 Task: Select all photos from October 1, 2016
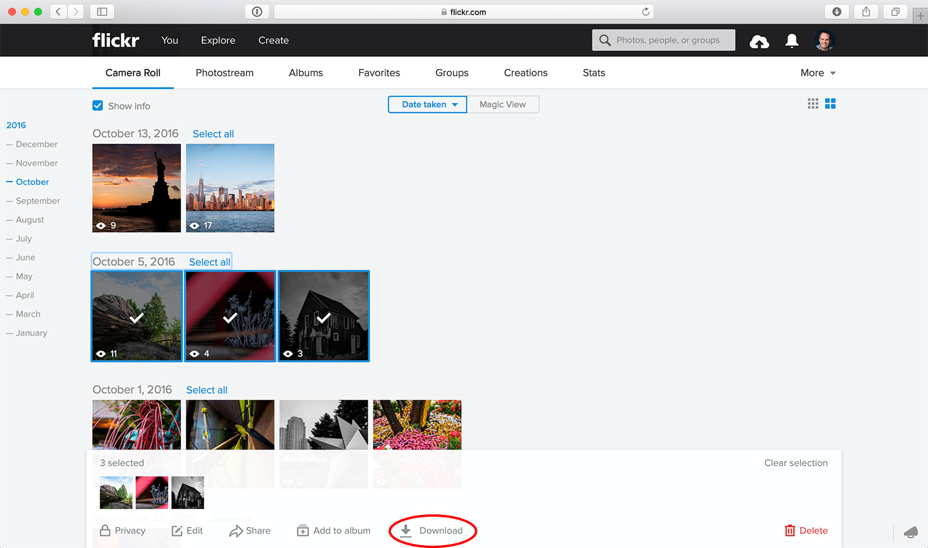[206, 390]
